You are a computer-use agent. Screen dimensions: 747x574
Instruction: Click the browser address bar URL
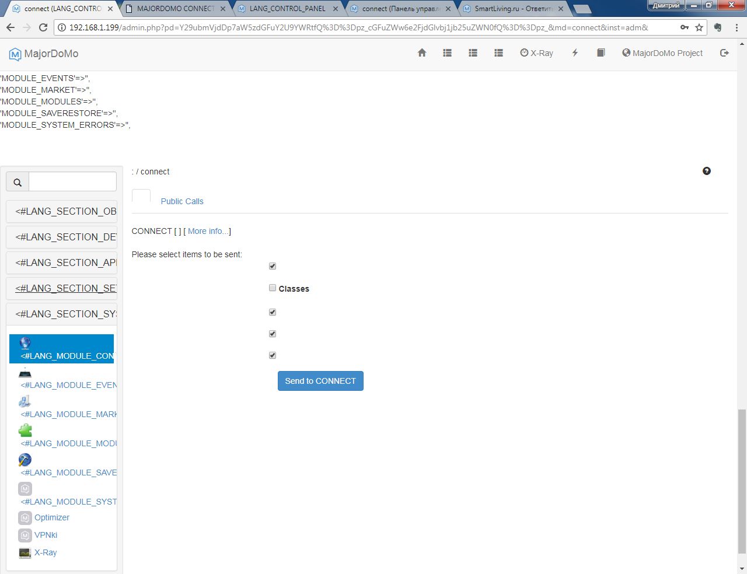click(358, 27)
